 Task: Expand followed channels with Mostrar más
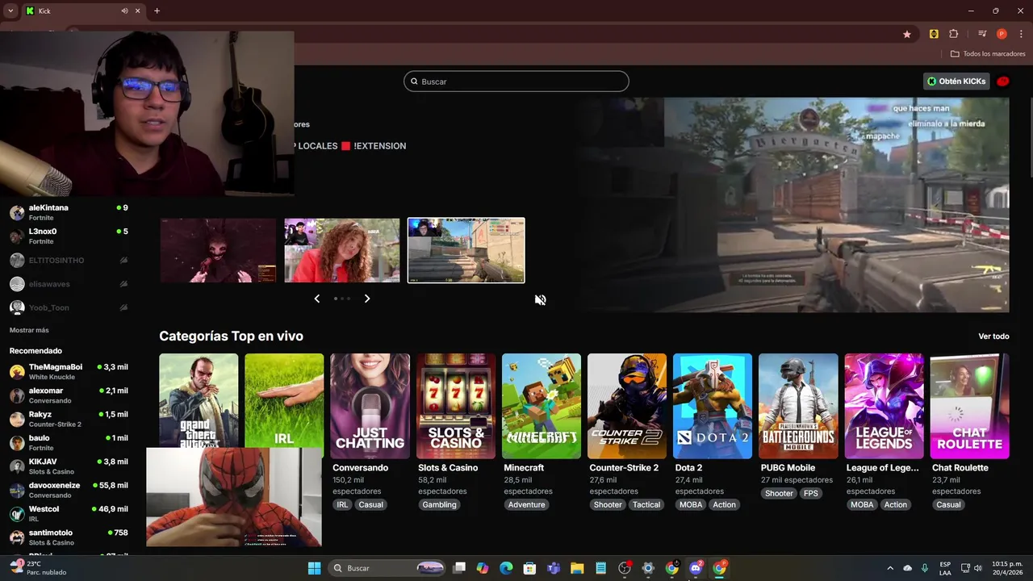tap(29, 330)
